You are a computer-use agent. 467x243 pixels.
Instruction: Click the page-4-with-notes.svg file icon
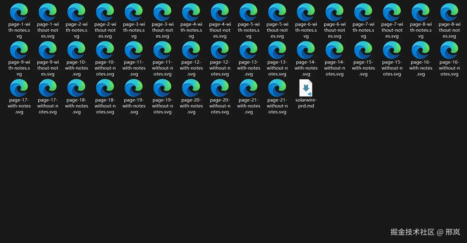(191, 12)
